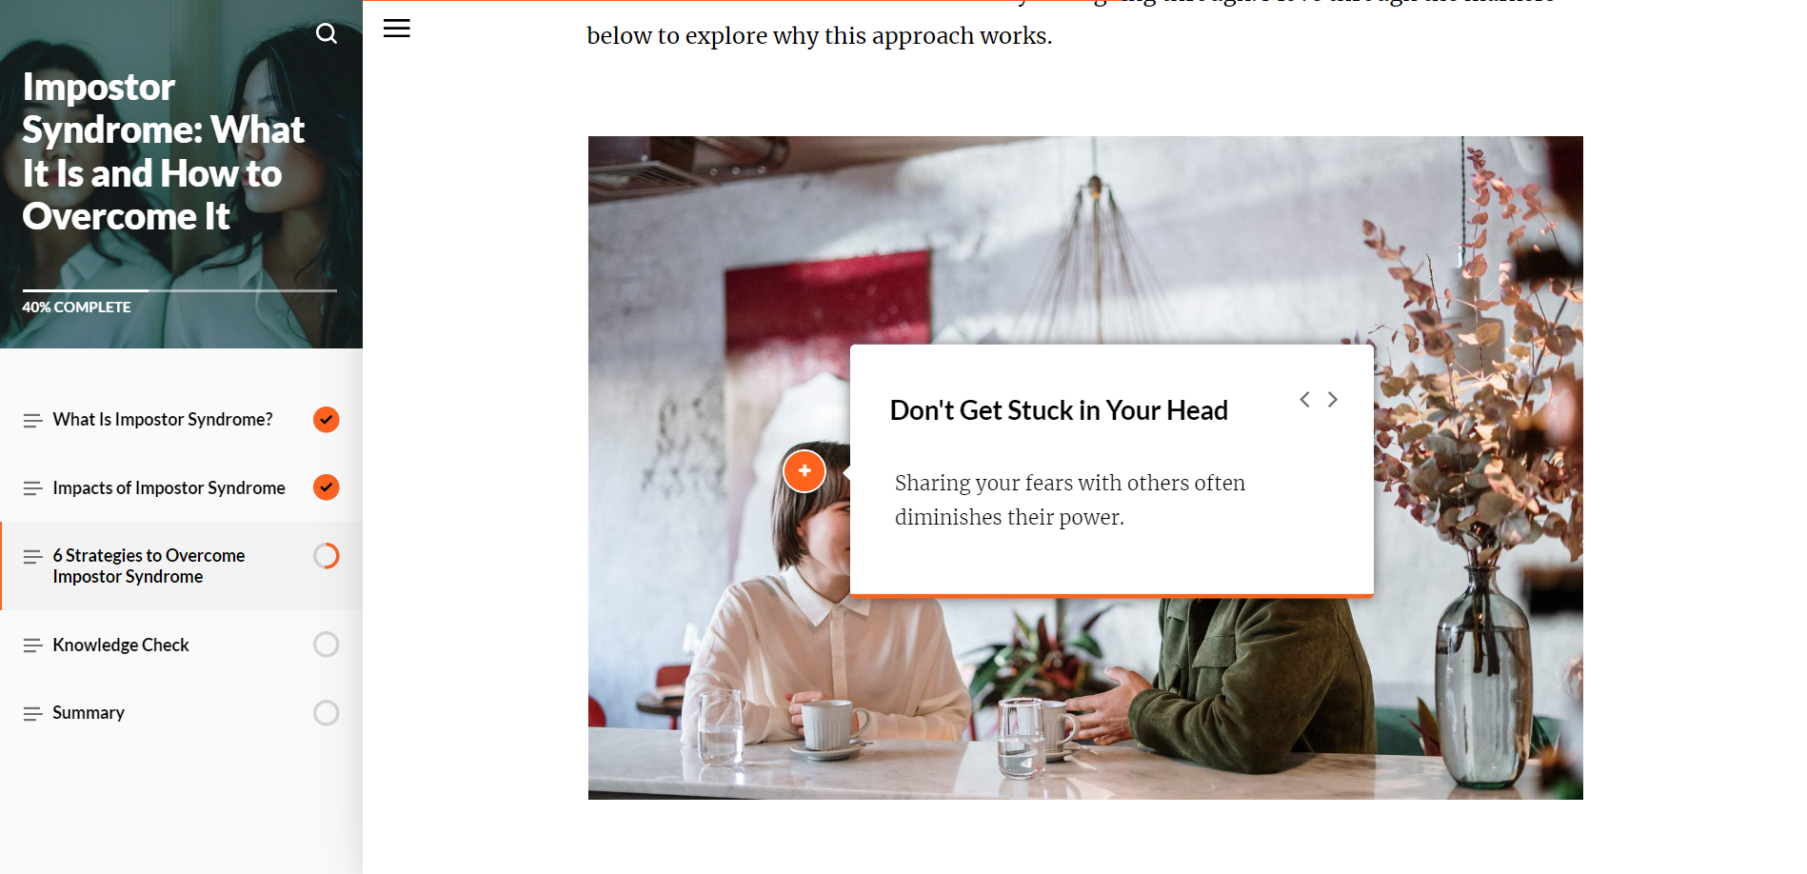Click in-progress circle for 6 Strategies lesson
This screenshot has width=1807, height=874.
tap(327, 556)
